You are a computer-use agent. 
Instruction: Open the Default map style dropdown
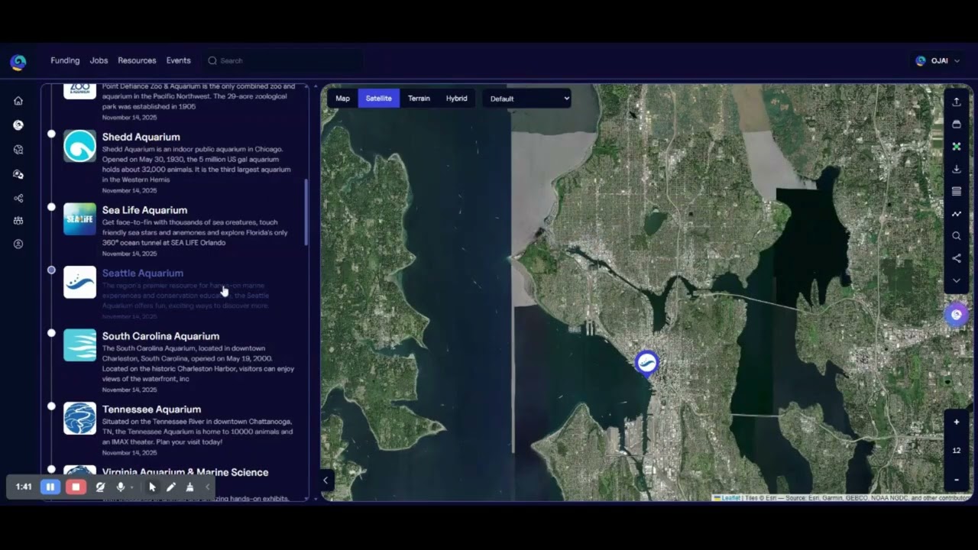(x=526, y=99)
